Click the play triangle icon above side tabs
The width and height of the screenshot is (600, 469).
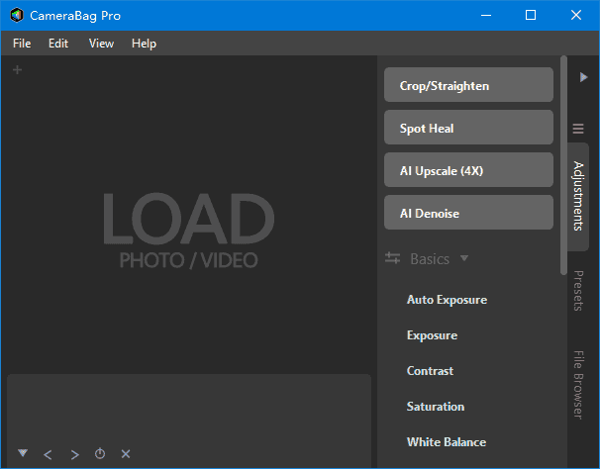tap(583, 77)
